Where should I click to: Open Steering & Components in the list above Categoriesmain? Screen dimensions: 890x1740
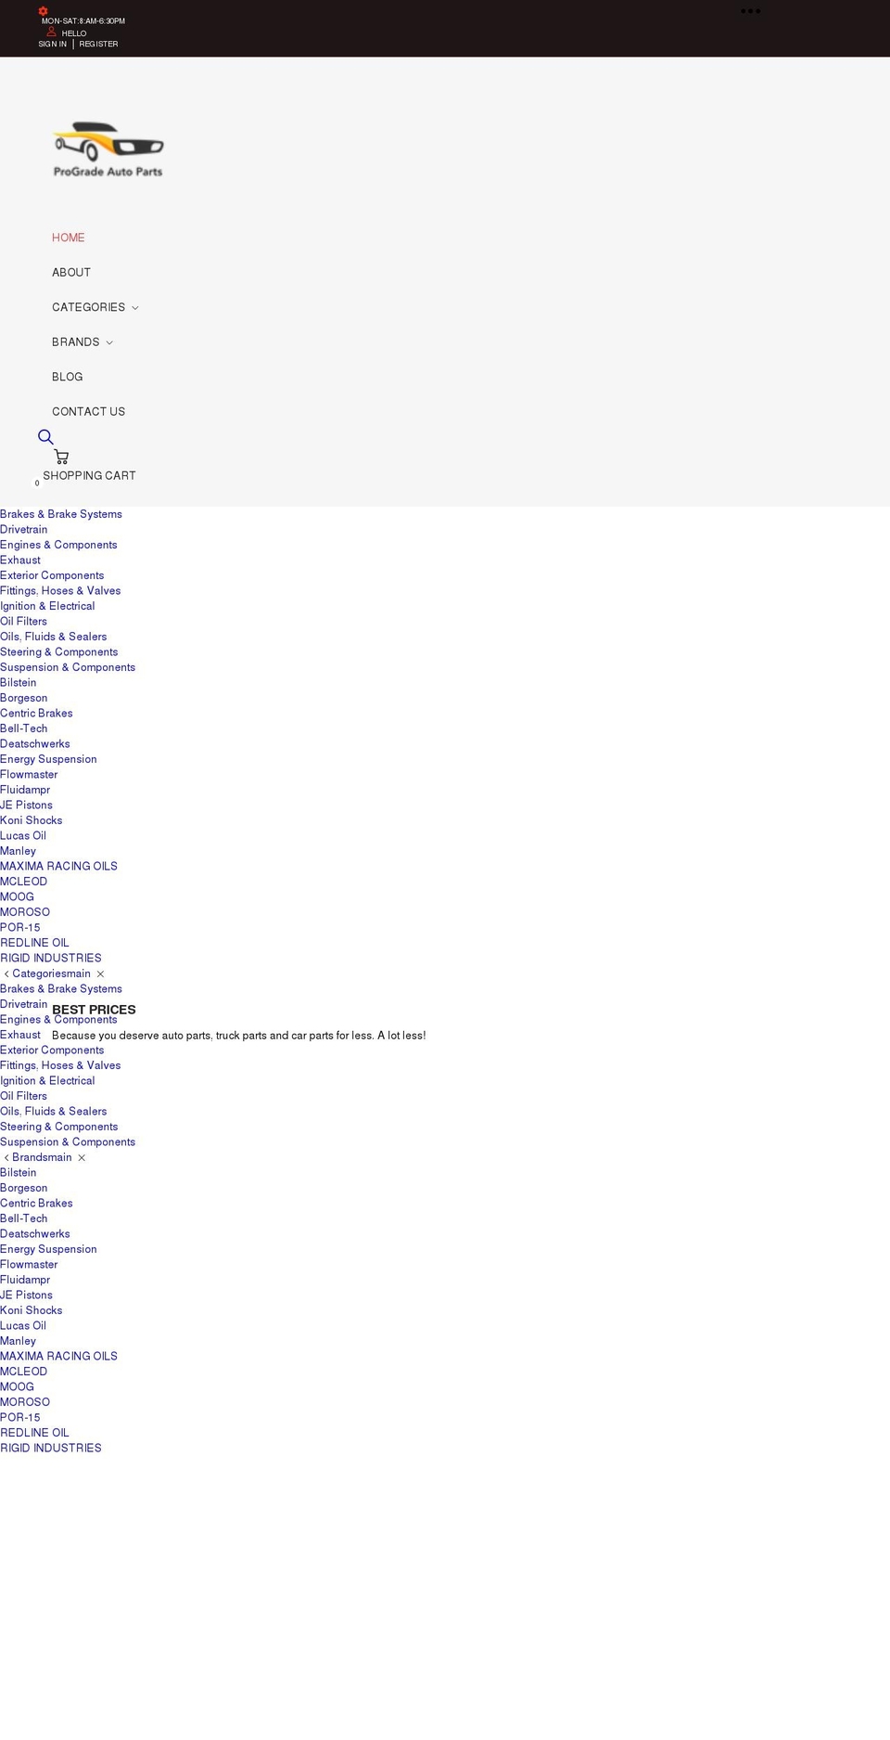click(x=59, y=652)
